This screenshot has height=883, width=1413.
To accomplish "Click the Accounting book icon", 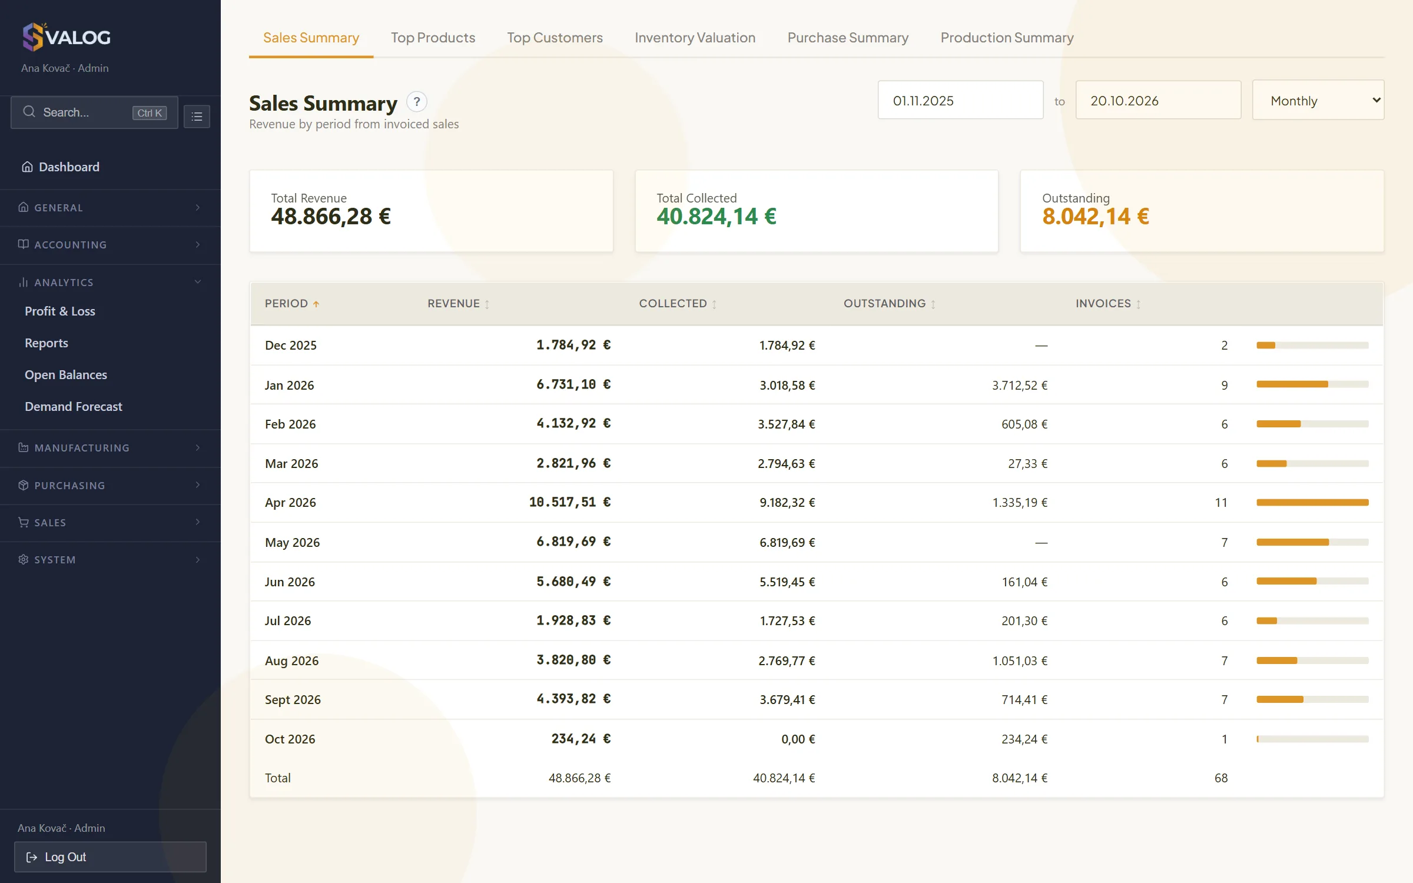I will coord(24,244).
